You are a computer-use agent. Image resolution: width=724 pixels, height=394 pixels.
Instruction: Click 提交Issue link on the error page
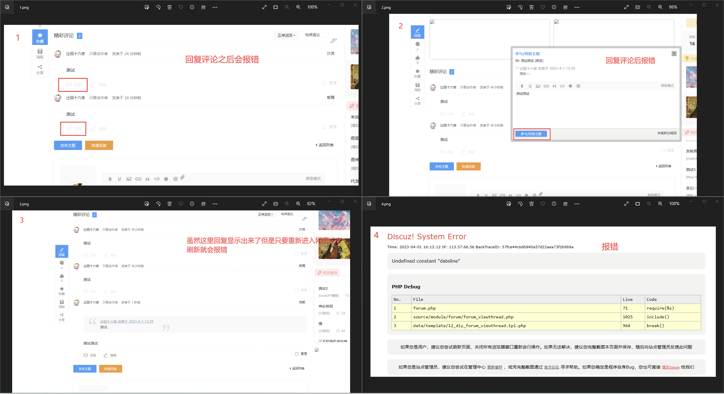(x=670, y=367)
